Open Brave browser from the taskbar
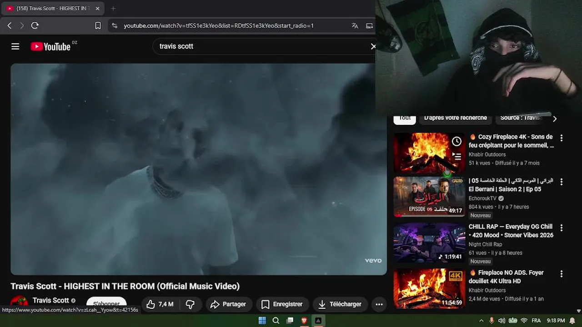 [x=304, y=321]
